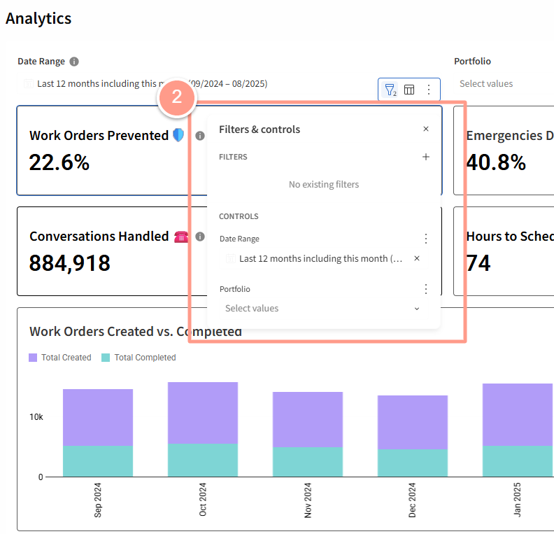The height and width of the screenshot is (534, 554).
Task: Close the Filters & controls panel
Action: pos(426,129)
